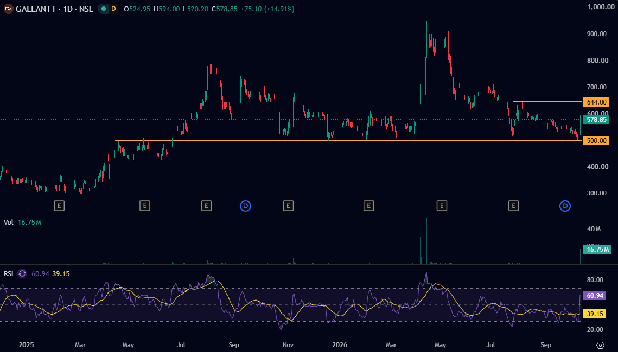Screen dimensions: 618x352
Task: Click the first Mar label after 2025
Action: tap(80, 345)
